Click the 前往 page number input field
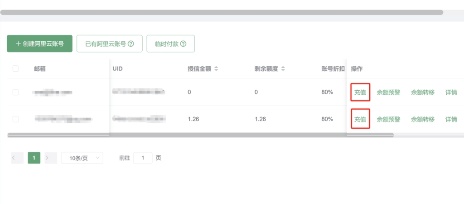The width and height of the screenshot is (464, 204). (x=143, y=158)
